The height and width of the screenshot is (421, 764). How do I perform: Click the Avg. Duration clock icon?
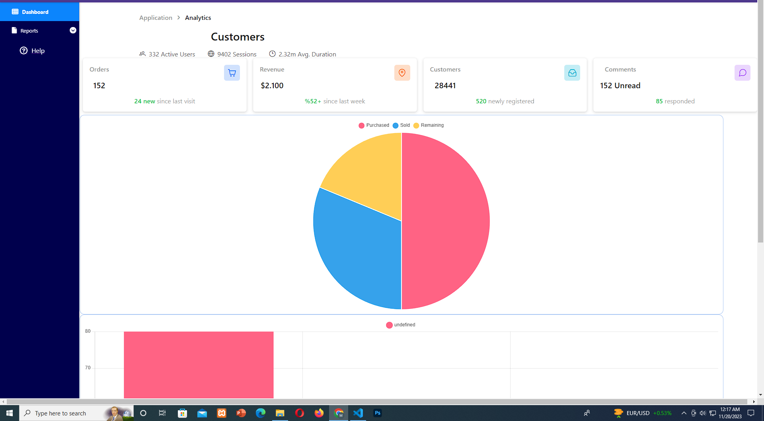pos(272,54)
